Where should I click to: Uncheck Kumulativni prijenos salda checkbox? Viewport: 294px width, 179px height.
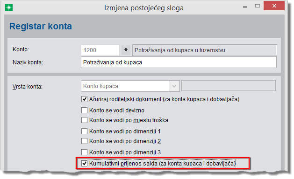click(85, 164)
